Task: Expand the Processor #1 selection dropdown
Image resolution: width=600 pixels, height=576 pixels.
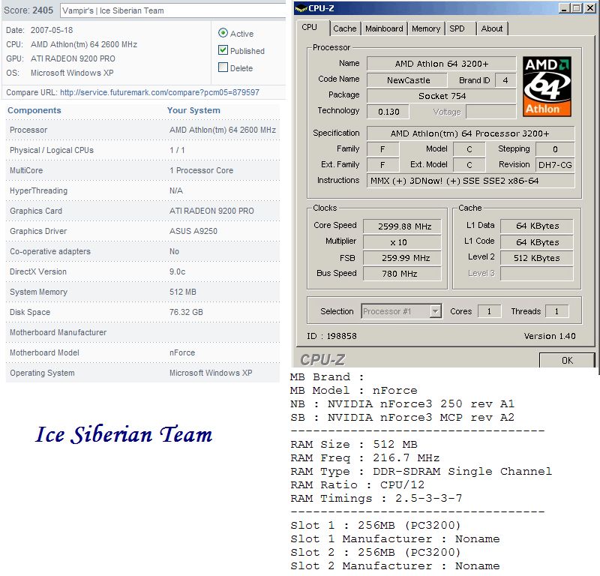Action: click(x=435, y=311)
